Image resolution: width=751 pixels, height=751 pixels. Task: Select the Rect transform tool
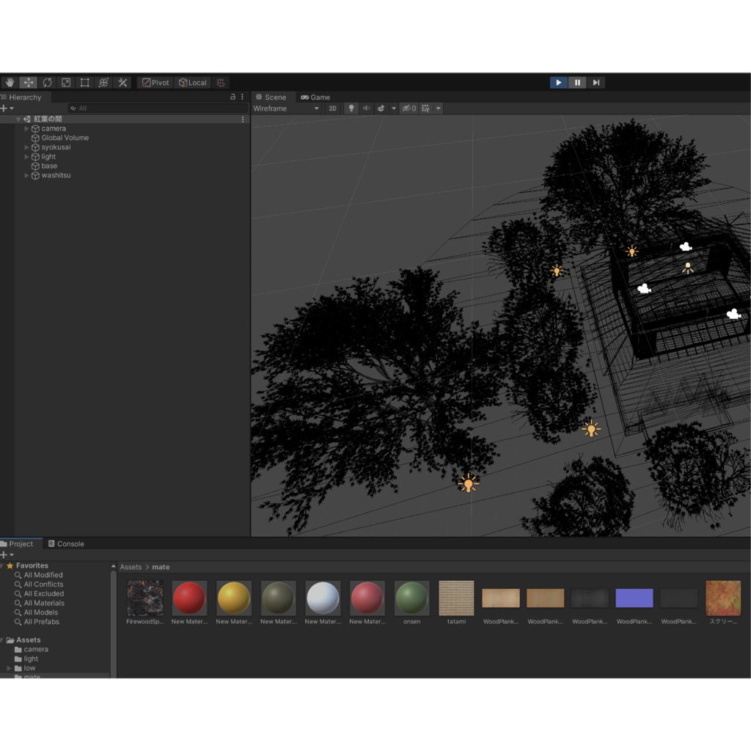click(85, 83)
